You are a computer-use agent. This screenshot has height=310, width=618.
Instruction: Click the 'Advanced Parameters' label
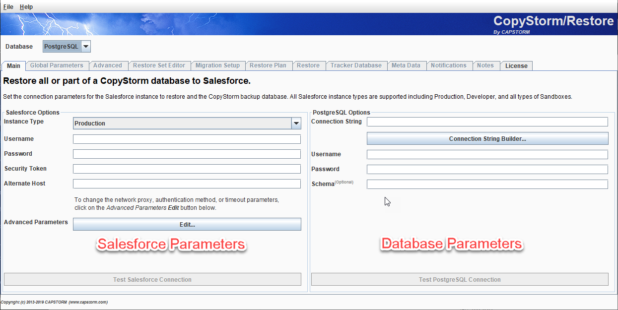point(36,222)
